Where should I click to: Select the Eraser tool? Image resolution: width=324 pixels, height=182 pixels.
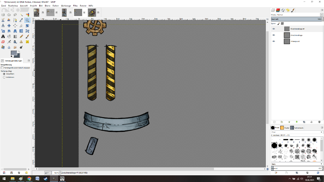tap(3, 42)
